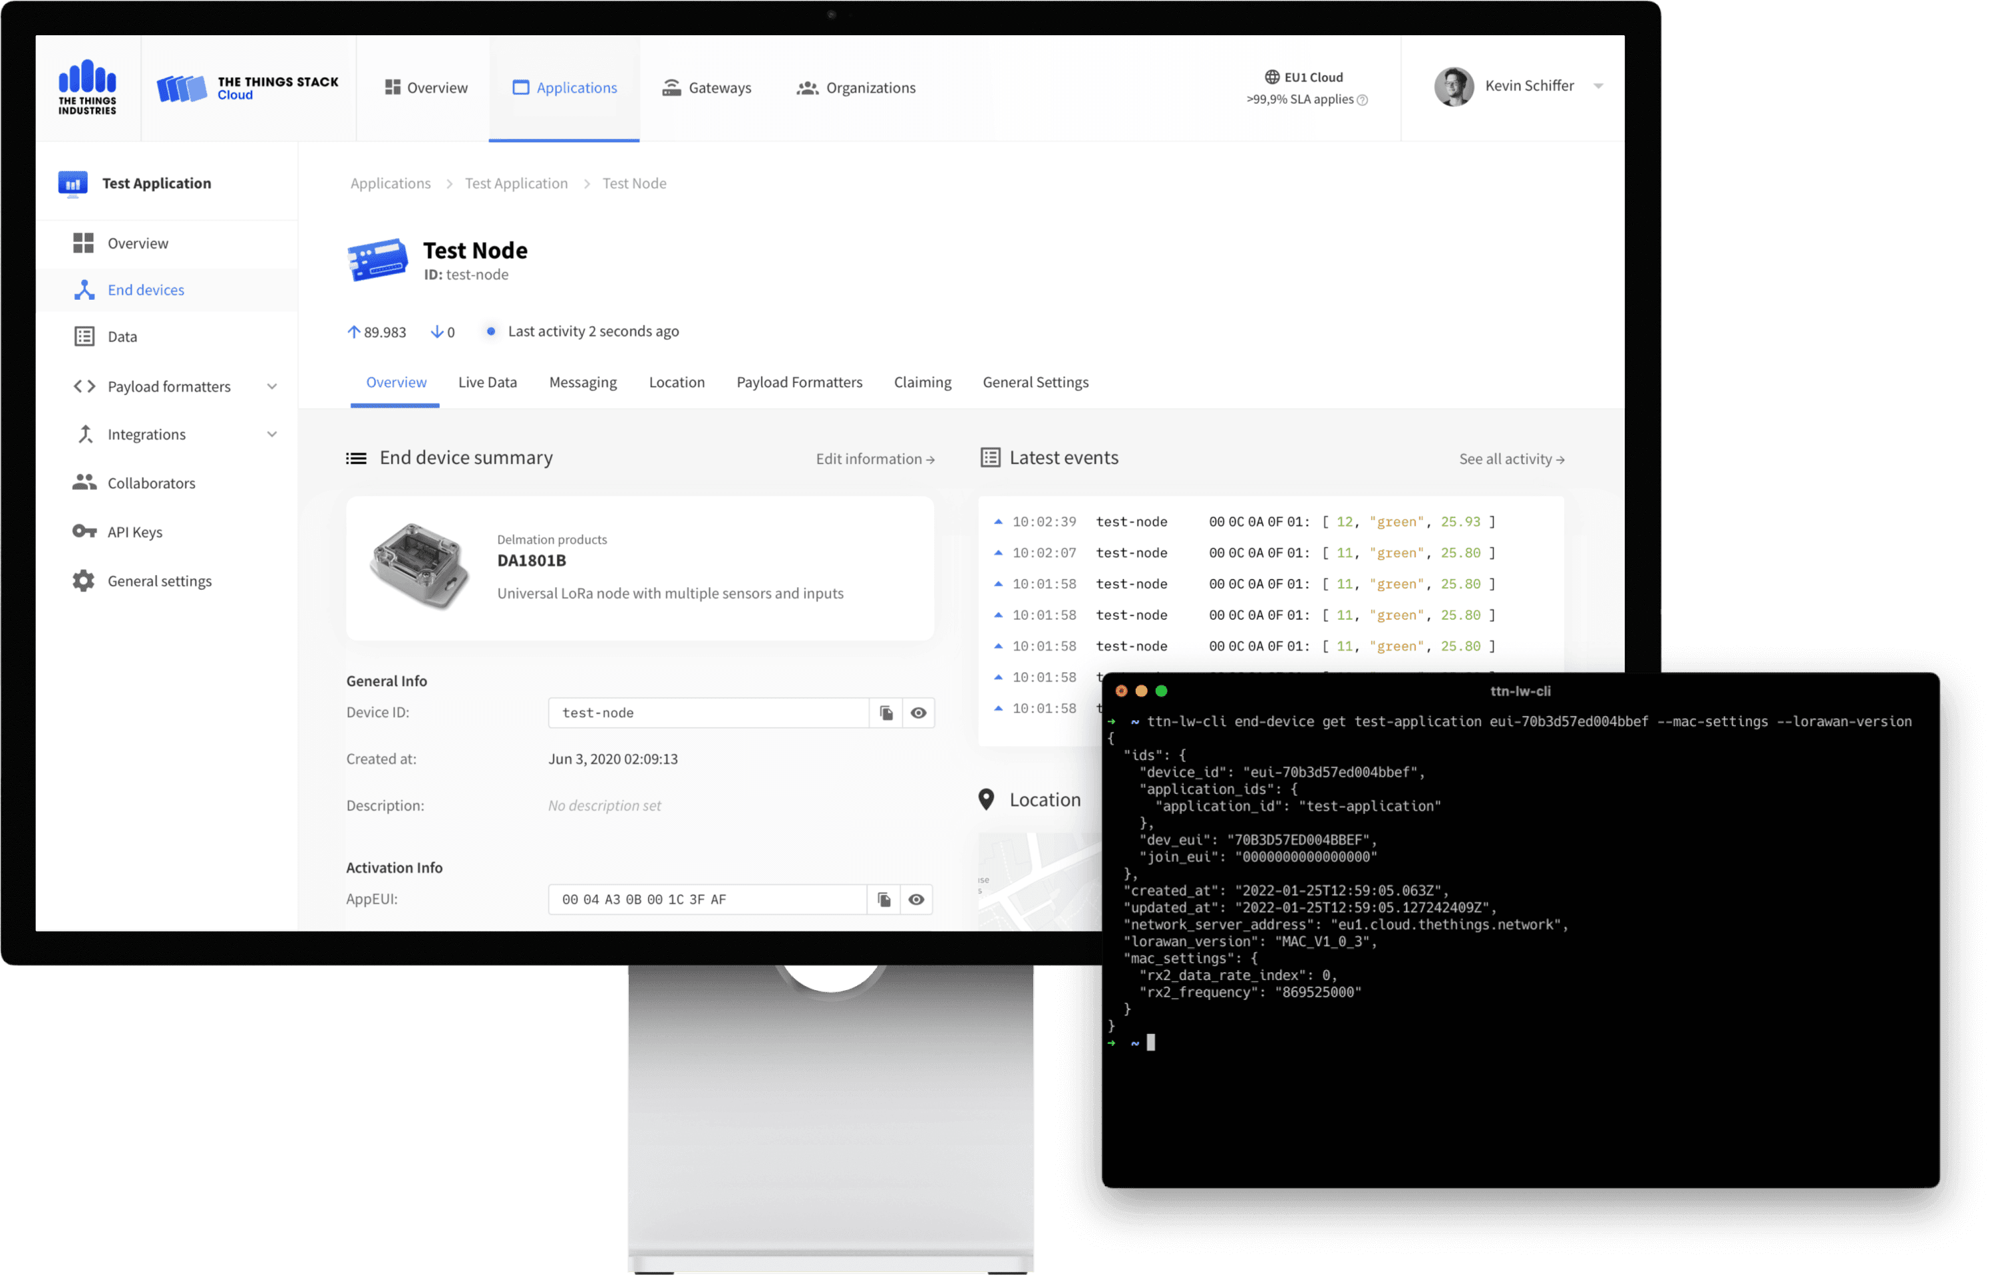Open The Things Industries logo
The image size is (1996, 1276).
click(87, 87)
